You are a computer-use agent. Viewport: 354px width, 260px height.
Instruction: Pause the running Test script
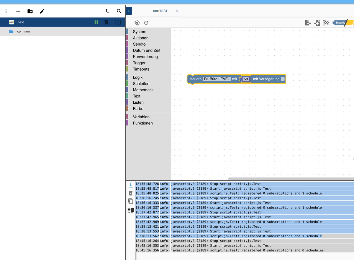click(x=96, y=22)
